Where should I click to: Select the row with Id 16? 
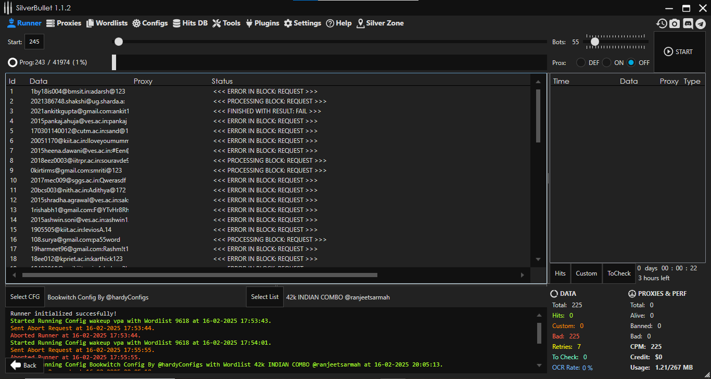[x=269, y=240]
